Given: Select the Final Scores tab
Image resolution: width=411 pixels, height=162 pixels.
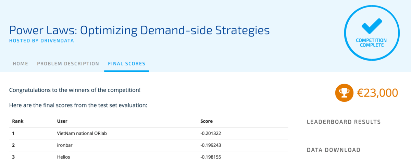Looking at the screenshot, I should coord(126,64).
